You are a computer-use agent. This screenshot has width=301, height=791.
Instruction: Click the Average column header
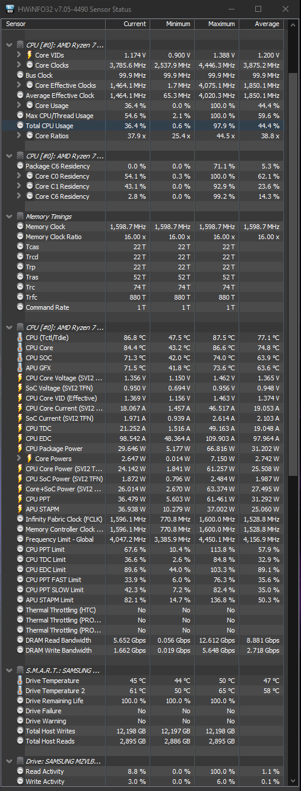pyautogui.click(x=261, y=24)
